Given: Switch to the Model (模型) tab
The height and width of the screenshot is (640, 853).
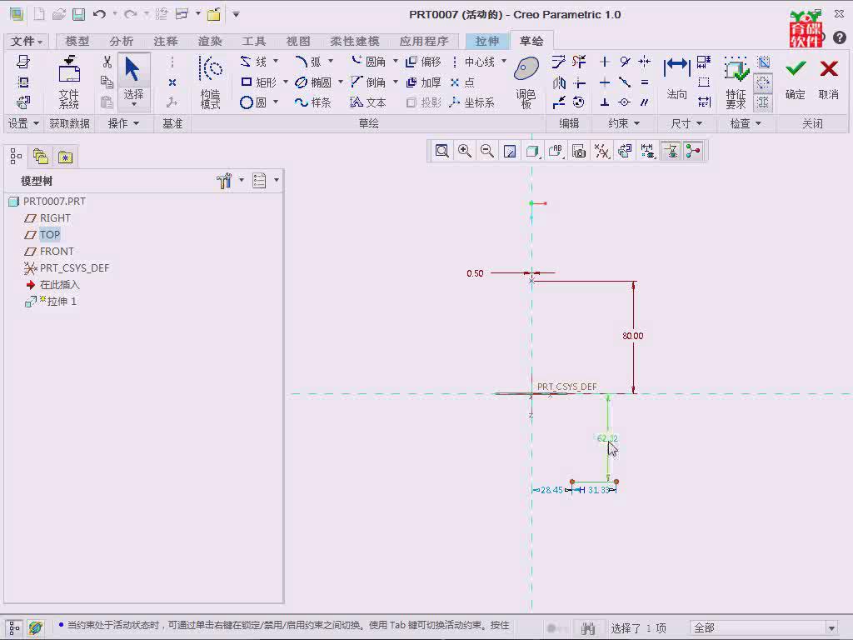Looking at the screenshot, I should [x=77, y=41].
